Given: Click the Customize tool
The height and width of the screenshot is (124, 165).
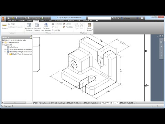Looking at the screenshot, I should coord(57,24).
